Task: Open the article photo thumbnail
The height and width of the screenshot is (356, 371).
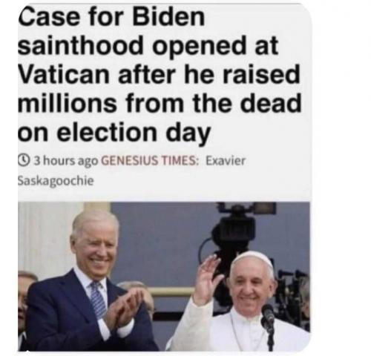Action: coord(164,277)
